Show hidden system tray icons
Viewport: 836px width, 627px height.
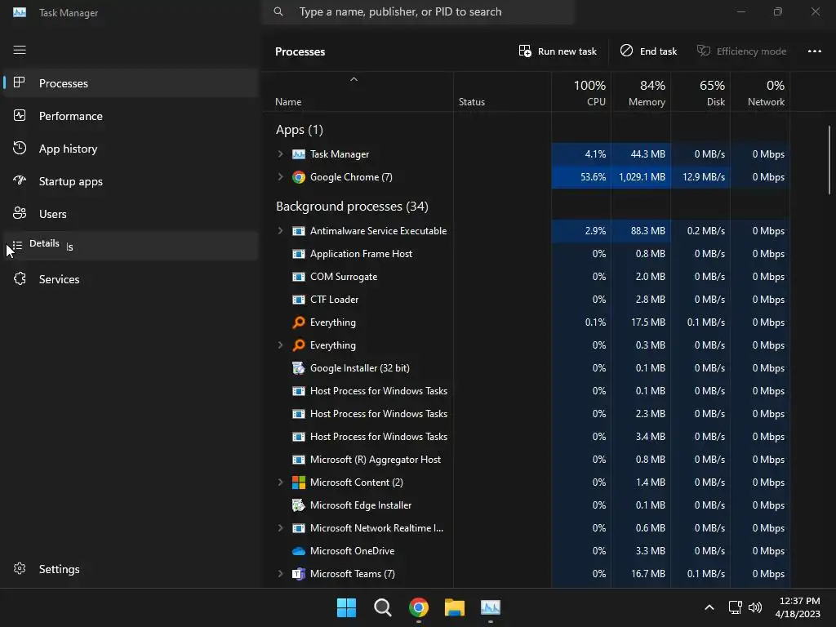(x=709, y=607)
